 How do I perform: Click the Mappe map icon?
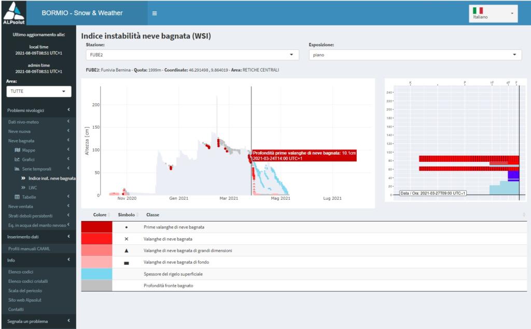point(17,150)
